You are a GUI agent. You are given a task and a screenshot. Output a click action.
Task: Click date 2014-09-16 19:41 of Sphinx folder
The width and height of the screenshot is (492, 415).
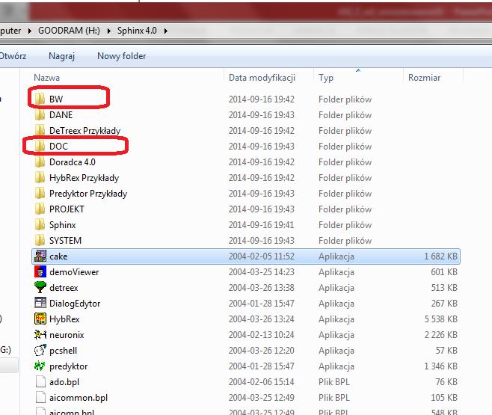point(262,225)
